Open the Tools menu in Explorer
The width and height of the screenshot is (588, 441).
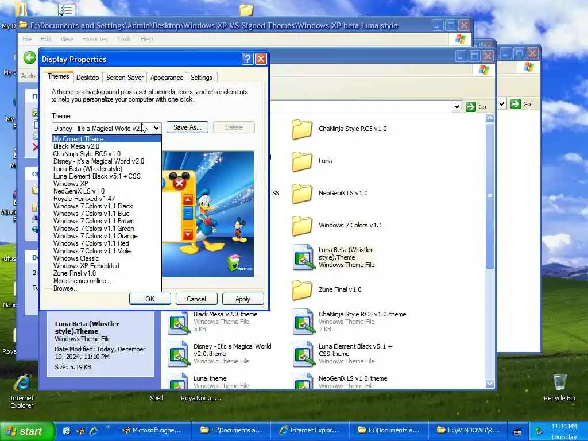point(125,39)
